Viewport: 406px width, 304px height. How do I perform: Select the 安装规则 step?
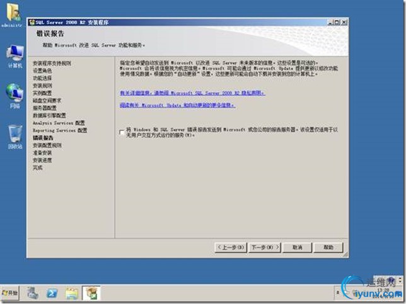(x=42, y=86)
